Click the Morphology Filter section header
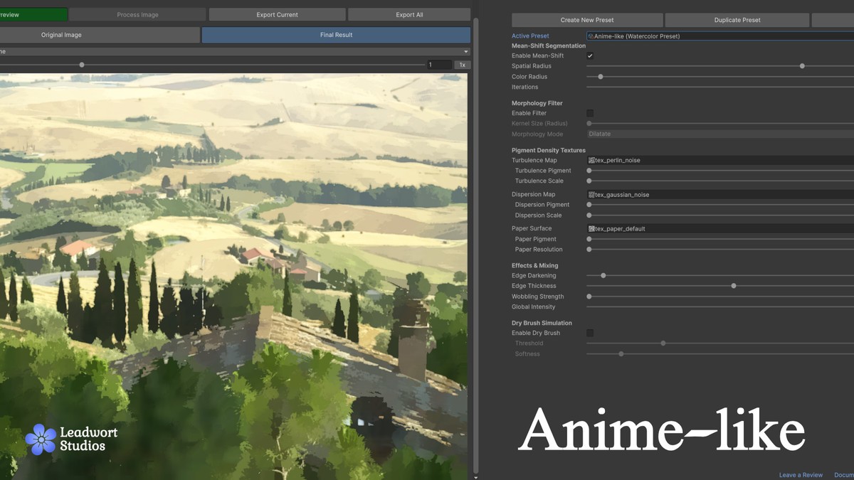 (x=537, y=103)
